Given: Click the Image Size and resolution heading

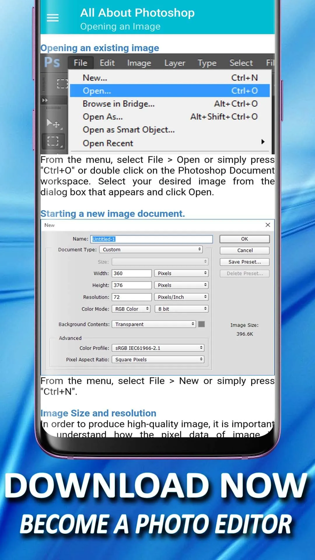Looking at the screenshot, I should click(x=98, y=413).
